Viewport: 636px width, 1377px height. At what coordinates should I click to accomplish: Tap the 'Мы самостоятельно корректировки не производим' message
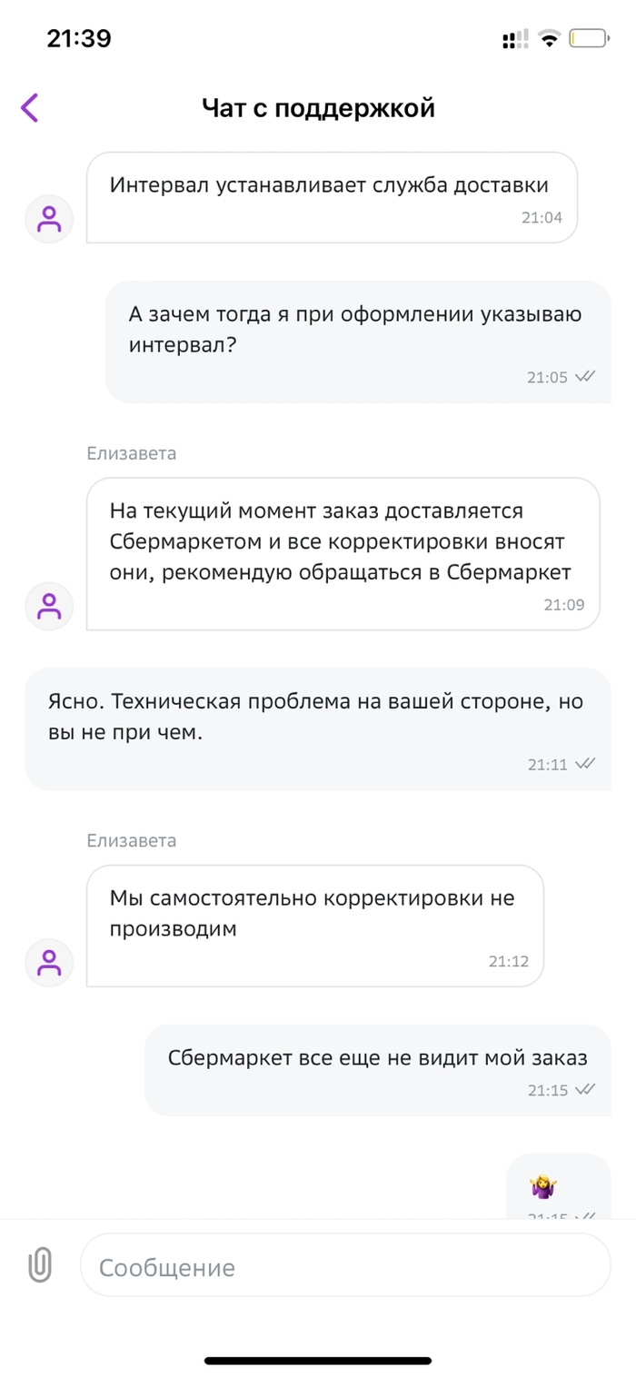[314, 925]
